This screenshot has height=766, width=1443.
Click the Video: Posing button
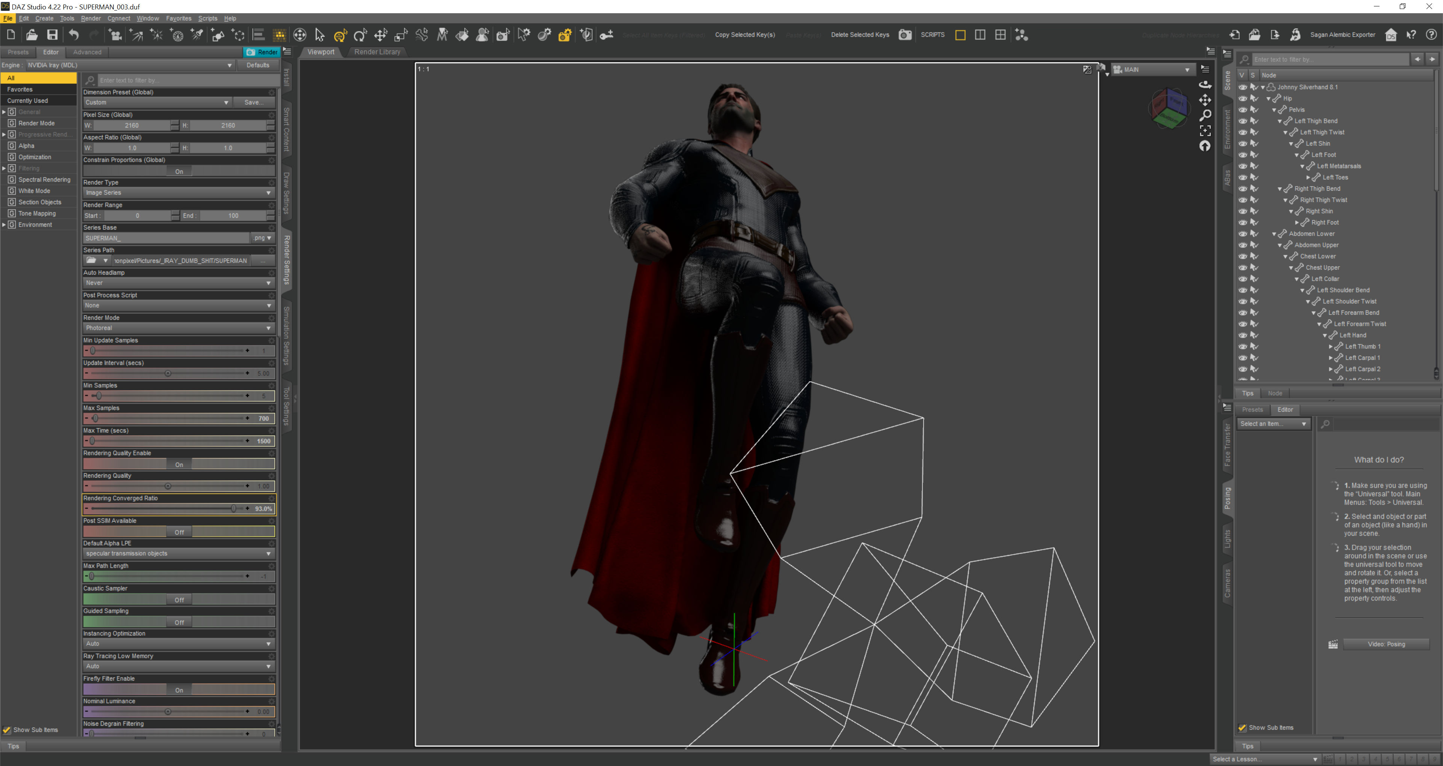[1386, 644]
